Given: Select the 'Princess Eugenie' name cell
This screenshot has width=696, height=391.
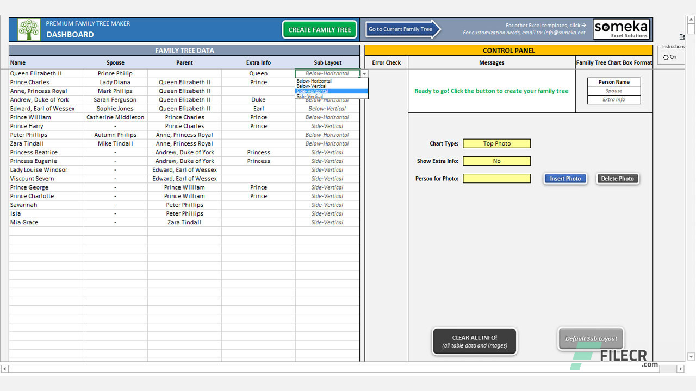Looking at the screenshot, I should [x=46, y=161].
